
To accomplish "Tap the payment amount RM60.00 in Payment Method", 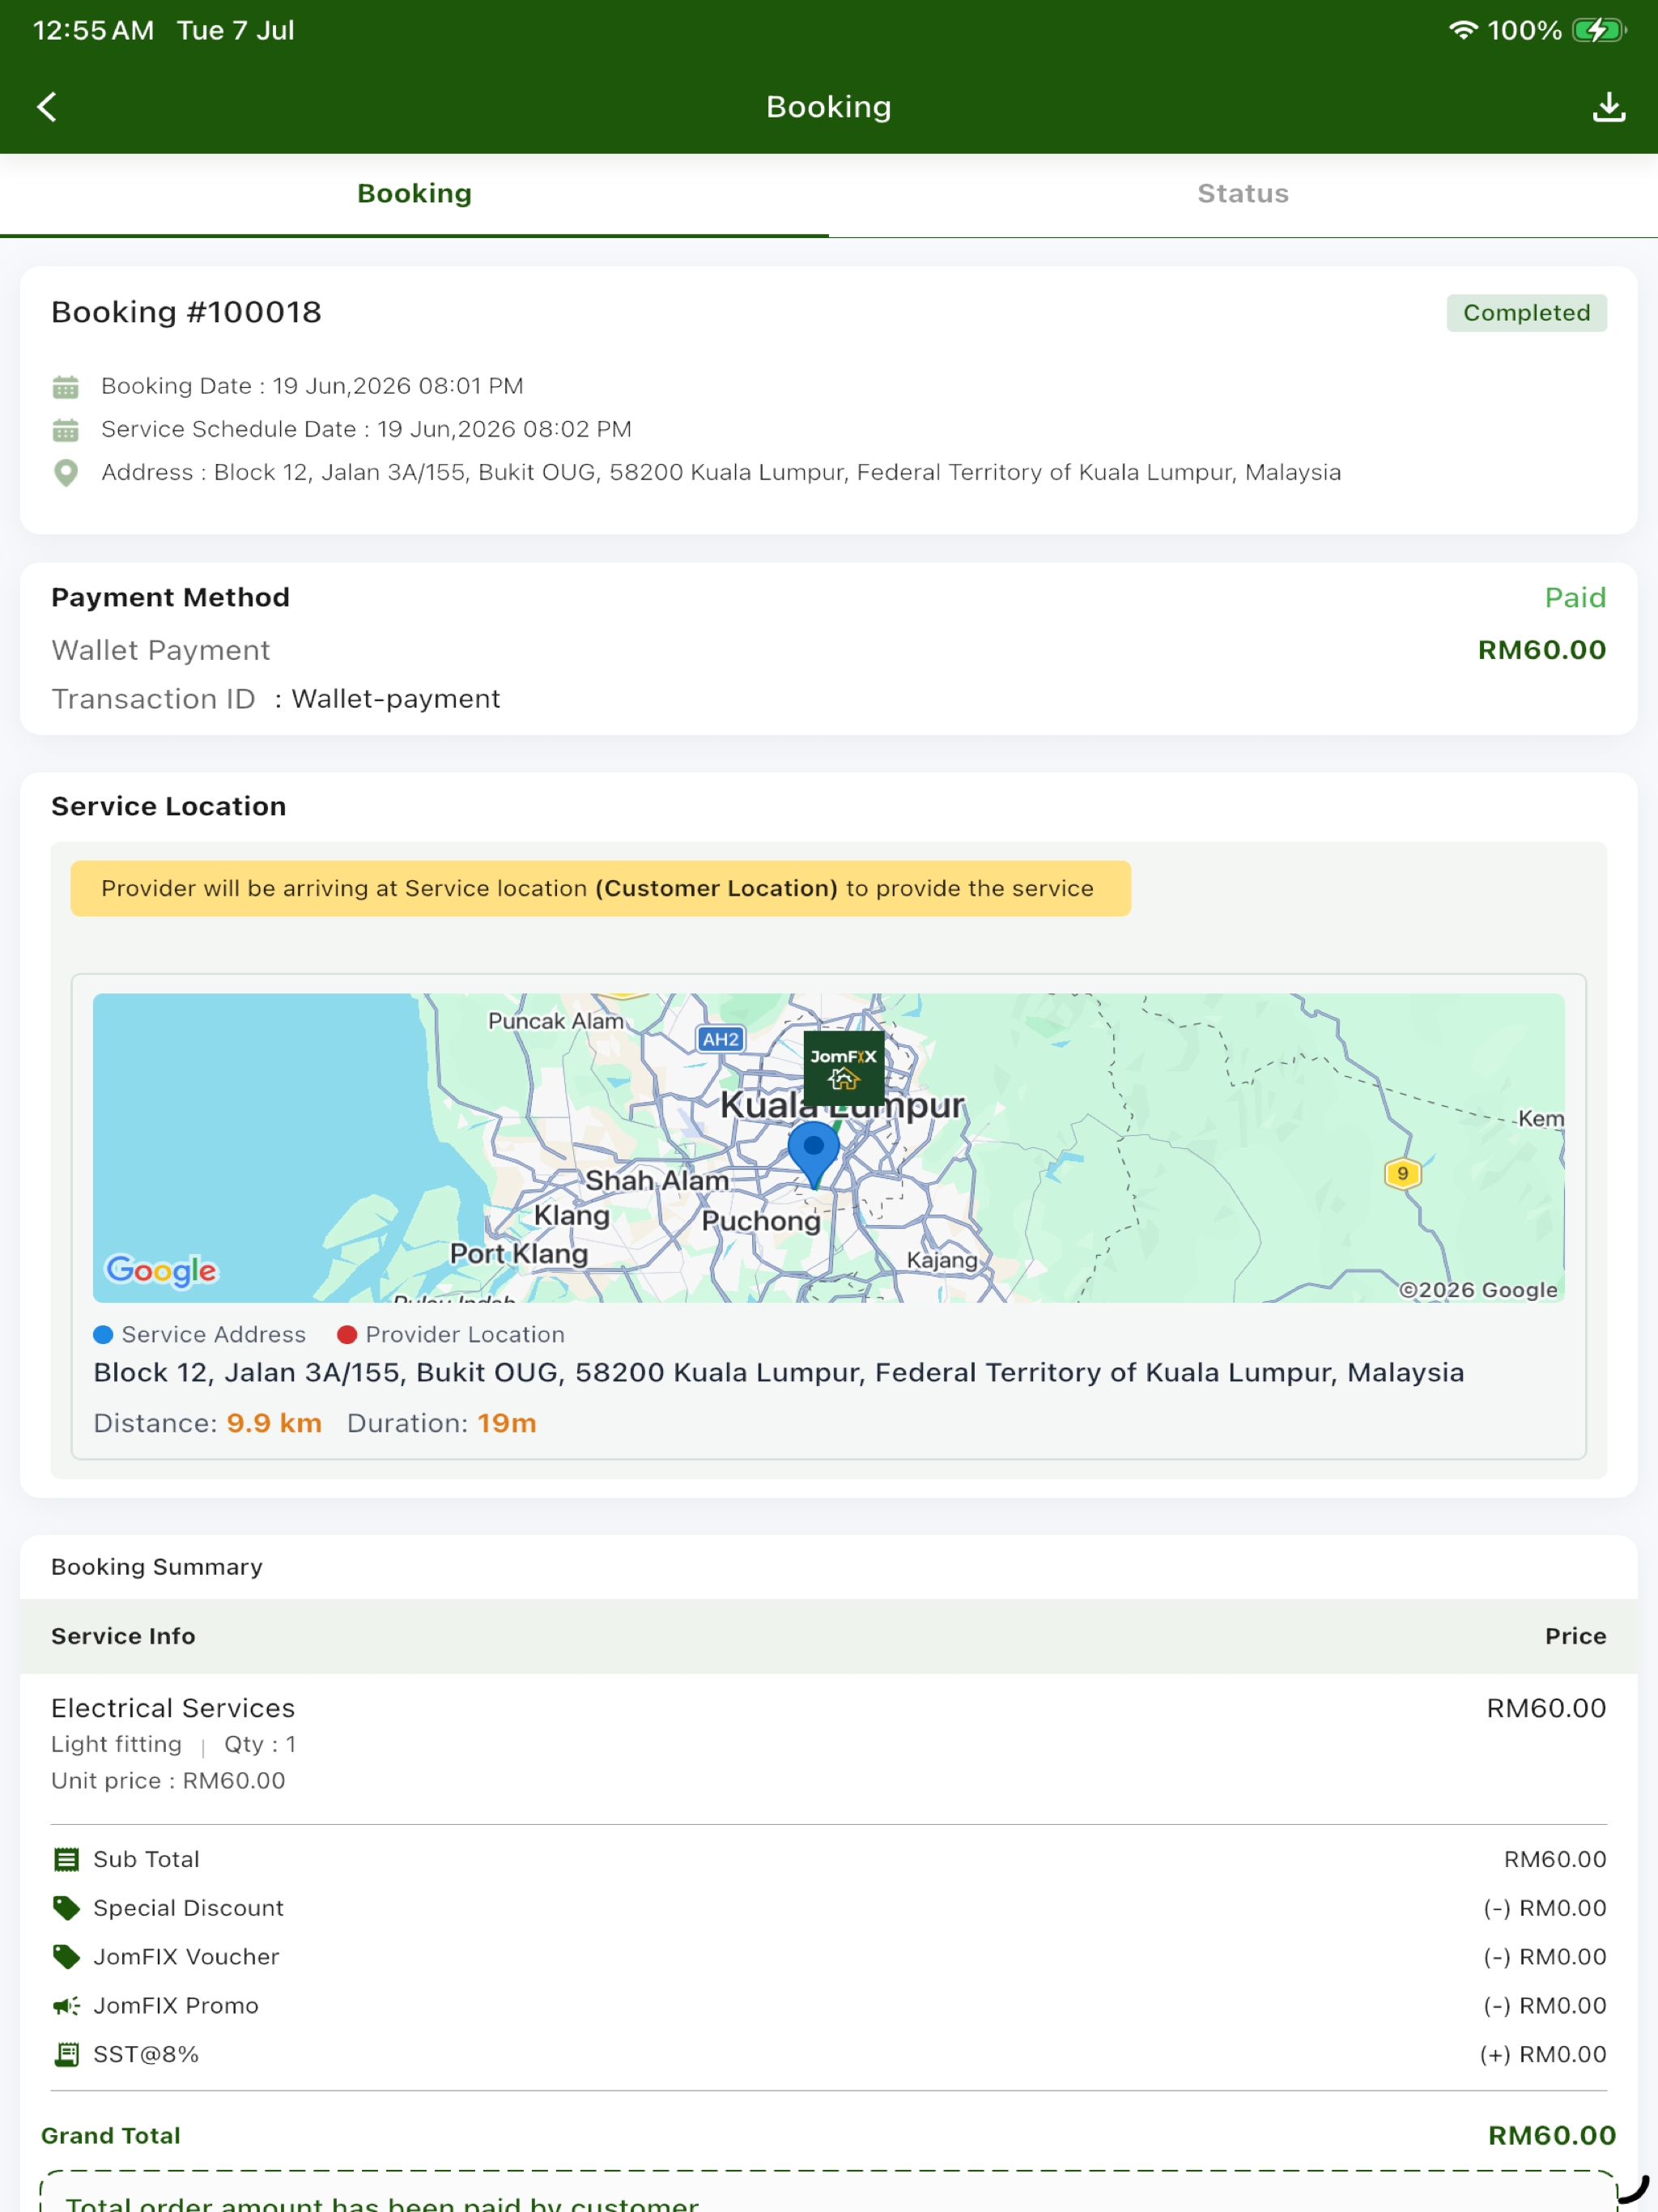I will 1542,651.
